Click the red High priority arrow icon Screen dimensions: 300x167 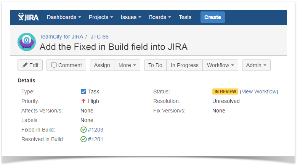83,101
